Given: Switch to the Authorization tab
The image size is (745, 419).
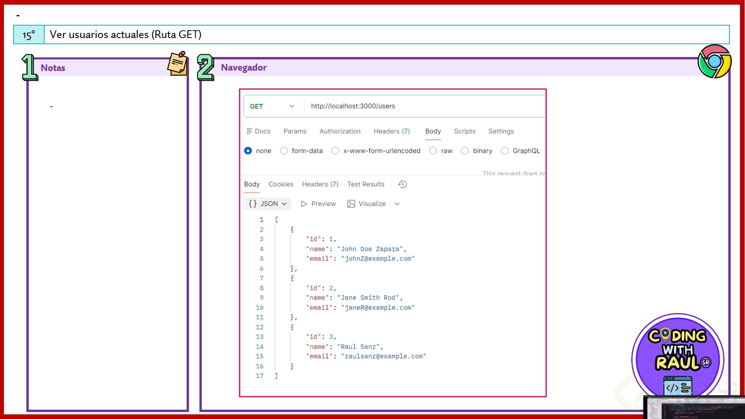Looking at the screenshot, I should point(340,131).
